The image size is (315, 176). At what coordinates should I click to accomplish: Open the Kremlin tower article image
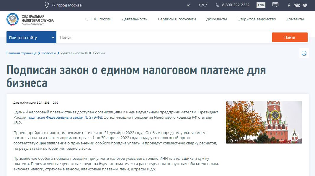point(264,122)
